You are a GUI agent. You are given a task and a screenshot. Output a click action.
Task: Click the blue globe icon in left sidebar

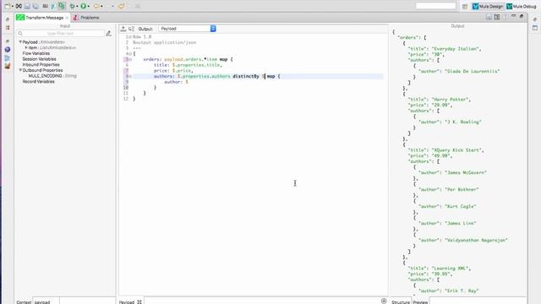pos(8,49)
